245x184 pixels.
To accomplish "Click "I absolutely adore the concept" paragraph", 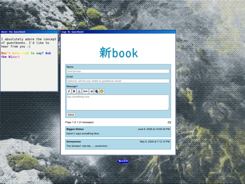I will [29, 43].
